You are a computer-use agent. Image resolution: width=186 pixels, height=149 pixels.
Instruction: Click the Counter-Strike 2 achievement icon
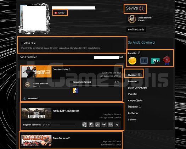[x=75, y=91]
